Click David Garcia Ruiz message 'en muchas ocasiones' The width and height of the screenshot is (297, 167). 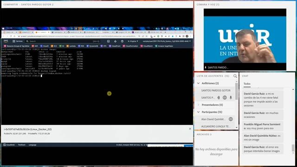[x=263, y=115]
